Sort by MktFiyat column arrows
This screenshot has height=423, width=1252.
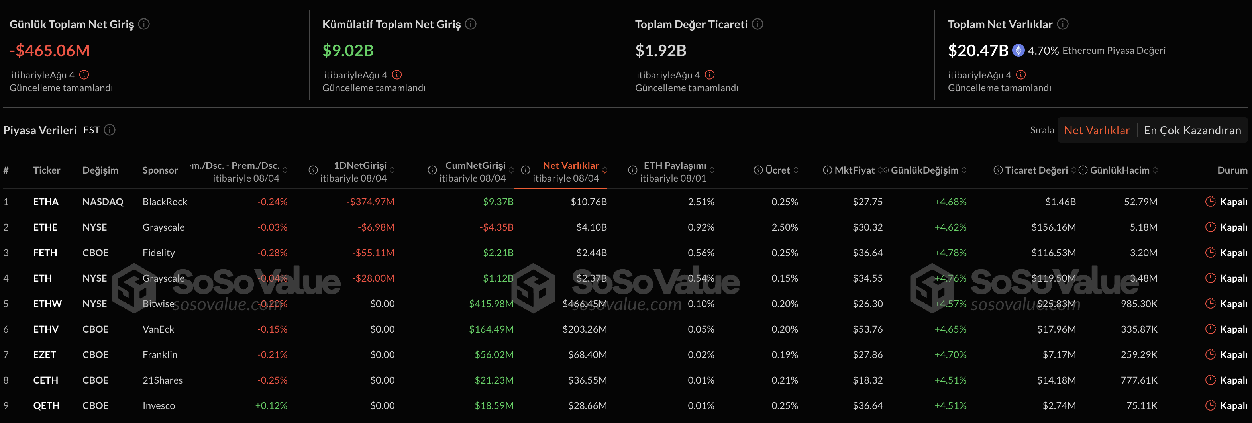[880, 170]
